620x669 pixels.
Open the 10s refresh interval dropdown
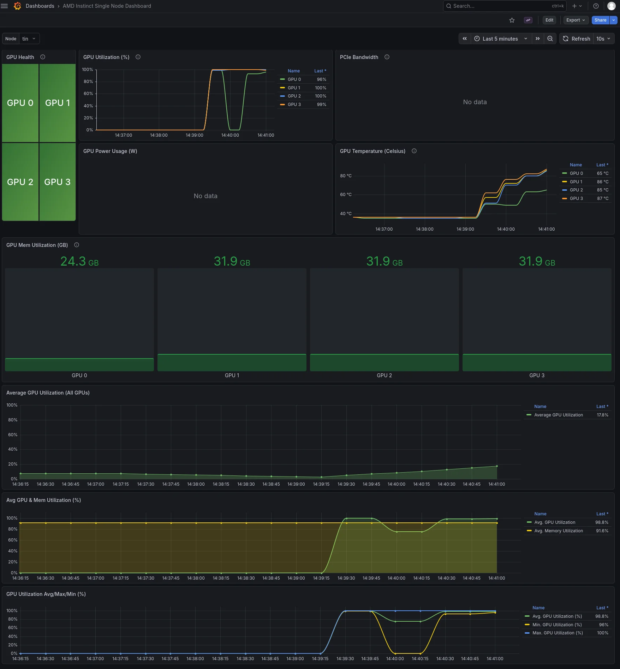[603, 39]
